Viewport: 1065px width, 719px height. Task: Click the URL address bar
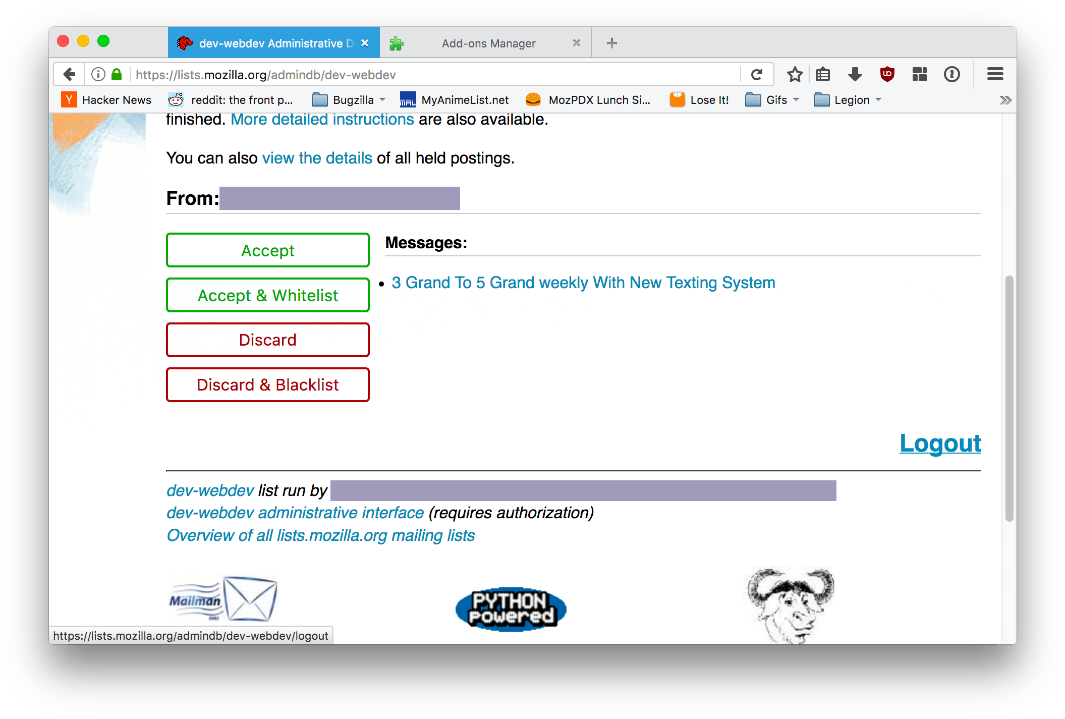(434, 75)
